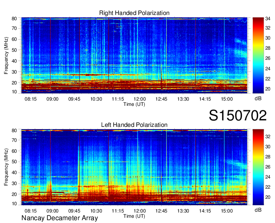Click the 'dB' unit label of Right Handed color bar
Image resolution: width=275 pixels, height=223 pixels.
pyautogui.click(x=258, y=99)
